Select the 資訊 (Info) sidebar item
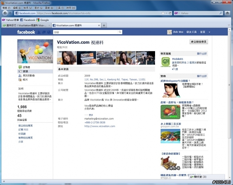Image resolution: width=233 pixels, height=185 pixels. (35, 71)
